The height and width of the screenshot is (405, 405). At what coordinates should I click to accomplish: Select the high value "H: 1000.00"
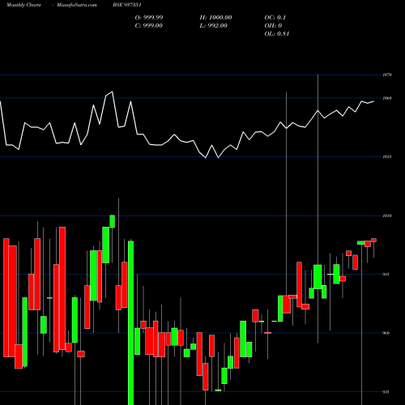pos(215,18)
